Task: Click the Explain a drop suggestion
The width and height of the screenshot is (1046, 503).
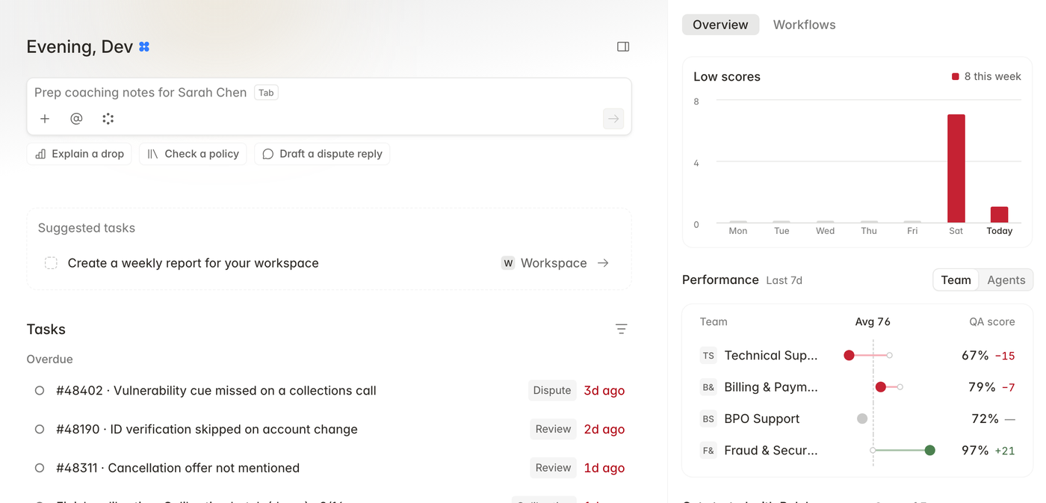Action: [79, 154]
